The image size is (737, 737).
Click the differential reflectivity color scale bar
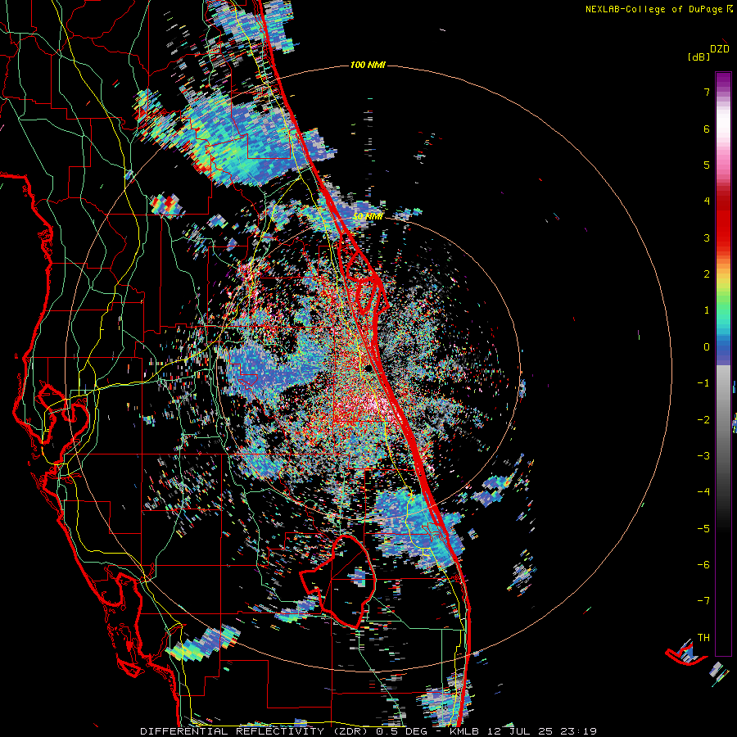click(x=723, y=364)
